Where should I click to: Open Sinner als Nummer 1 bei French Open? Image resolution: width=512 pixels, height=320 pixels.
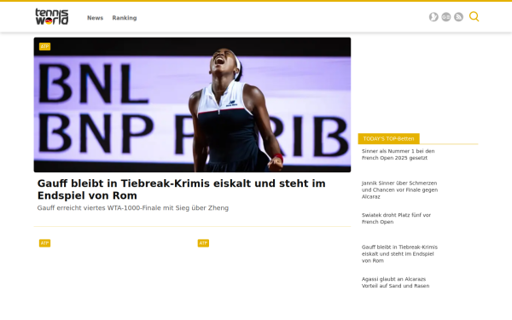398,154
